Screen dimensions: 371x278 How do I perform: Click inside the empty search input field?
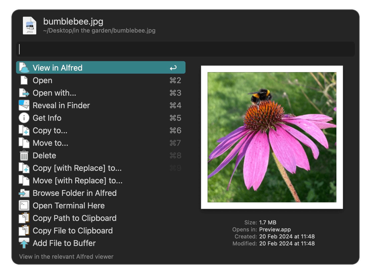[x=185, y=49]
